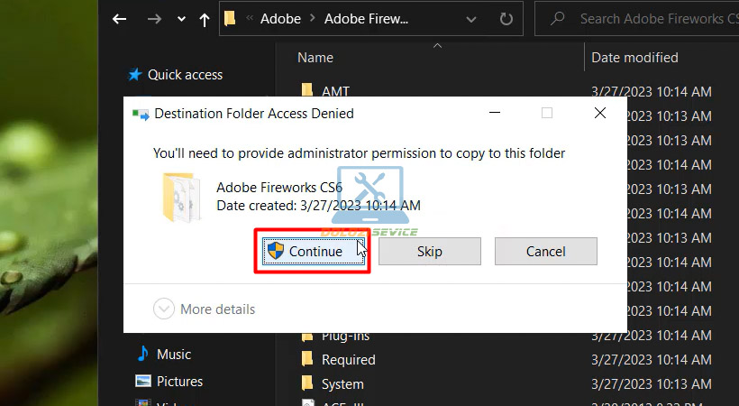Close the Access Denied dialog
The width and height of the screenshot is (739, 406).
599,114
